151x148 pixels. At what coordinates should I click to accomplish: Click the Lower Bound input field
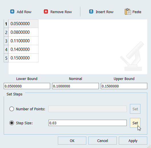27,86
